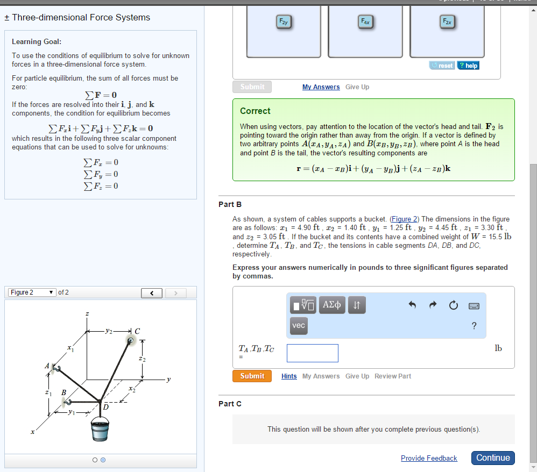Undo the last equation edit
The height and width of the screenshot is (472, 537).
(412, 305)
